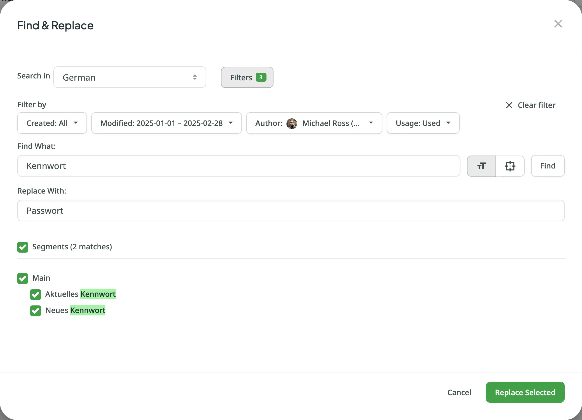The image size is (582, 420).
Task: Click Cancel to dismiss dialog
Action: 459,392
